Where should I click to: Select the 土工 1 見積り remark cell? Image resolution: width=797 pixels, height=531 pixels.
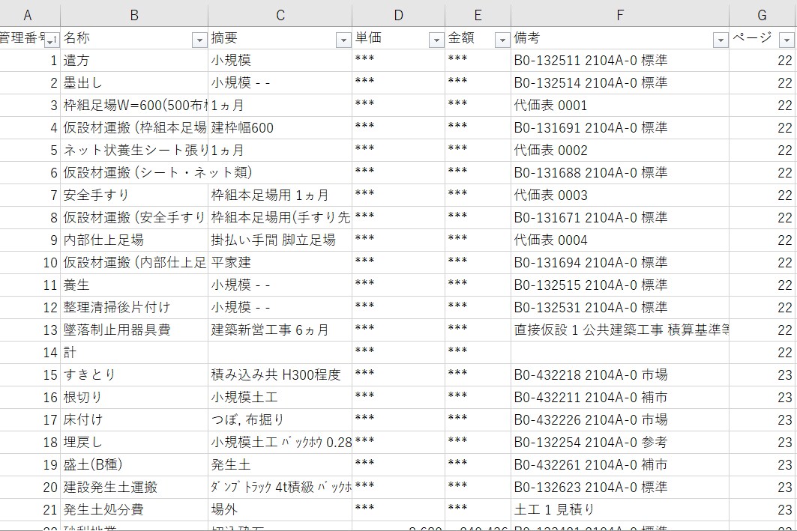point(620,510)
